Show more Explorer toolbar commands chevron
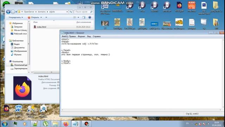Viewport: 225px width, 127px height. pyautogui.click(x=46, y=17)
